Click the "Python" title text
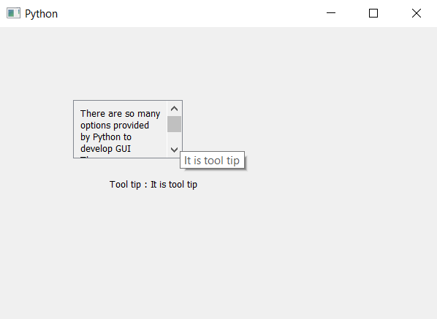 click(41, 14)
